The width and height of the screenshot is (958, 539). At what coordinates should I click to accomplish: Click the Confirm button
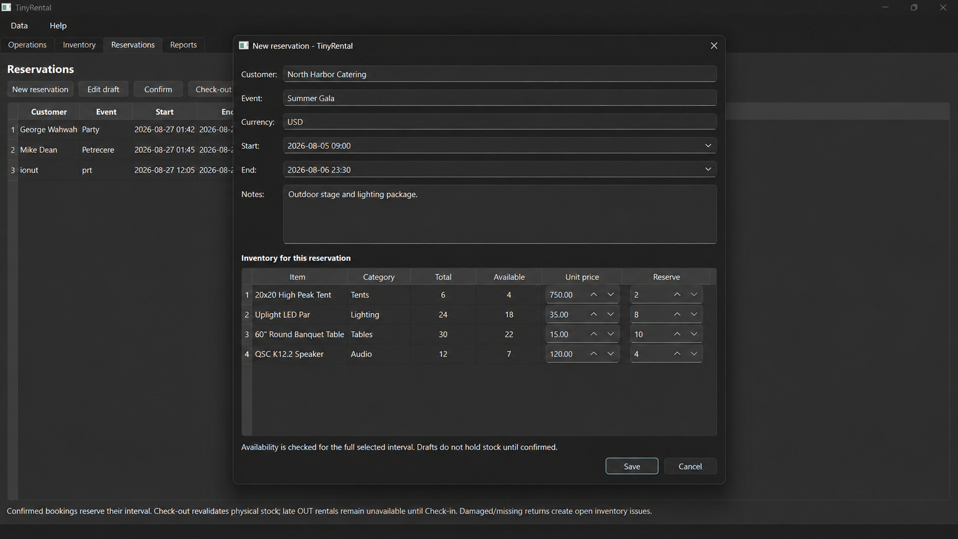click(x=158, y=89)
